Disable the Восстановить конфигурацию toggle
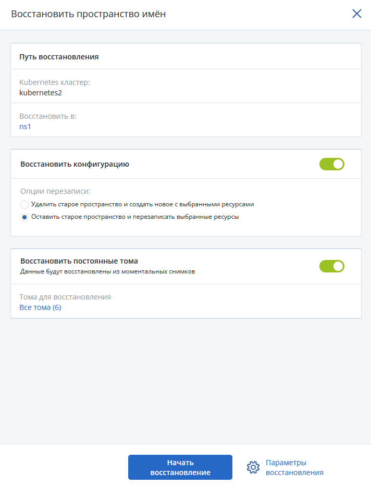This screenshot has height=485, width=371. coord(332,164)
